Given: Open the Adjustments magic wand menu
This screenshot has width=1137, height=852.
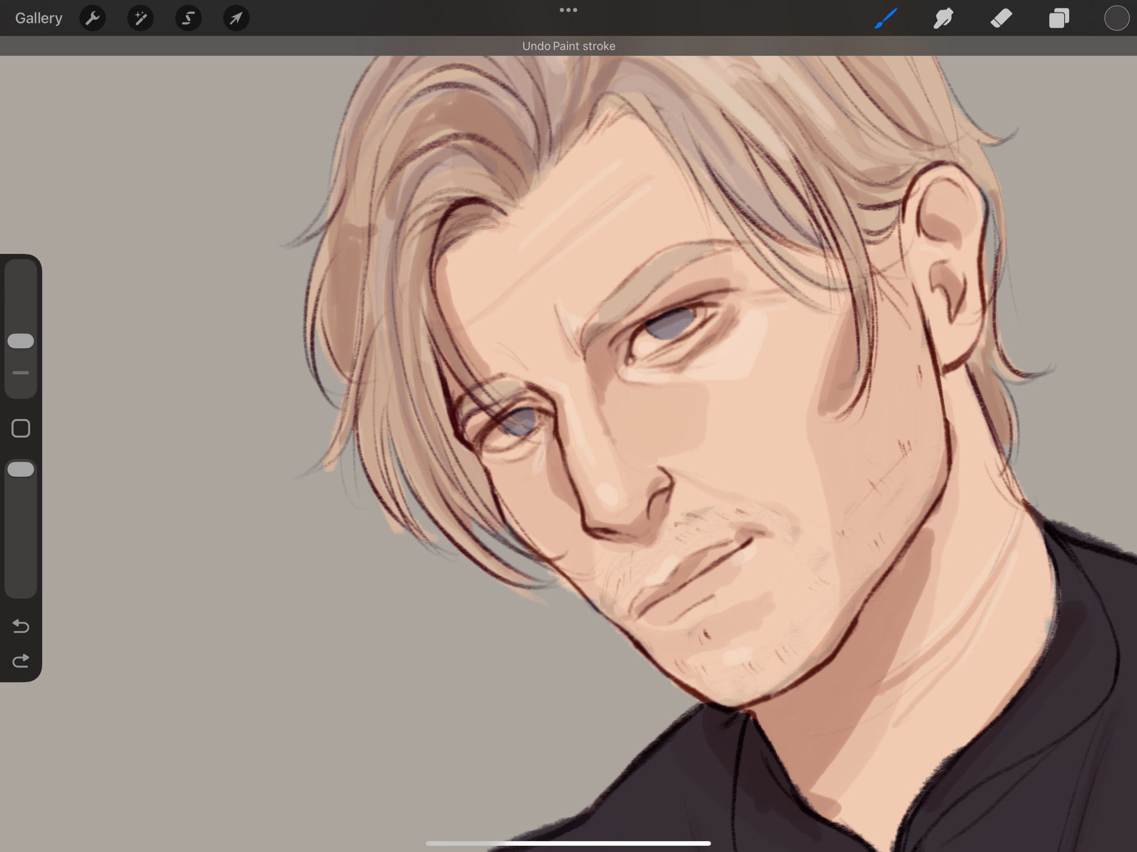Looking at the screenshot, I should (x=140, y=18).
